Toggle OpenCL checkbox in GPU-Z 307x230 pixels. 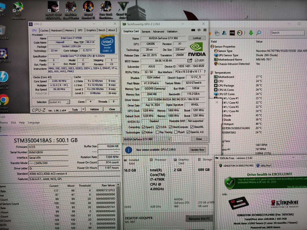point(143,127)
